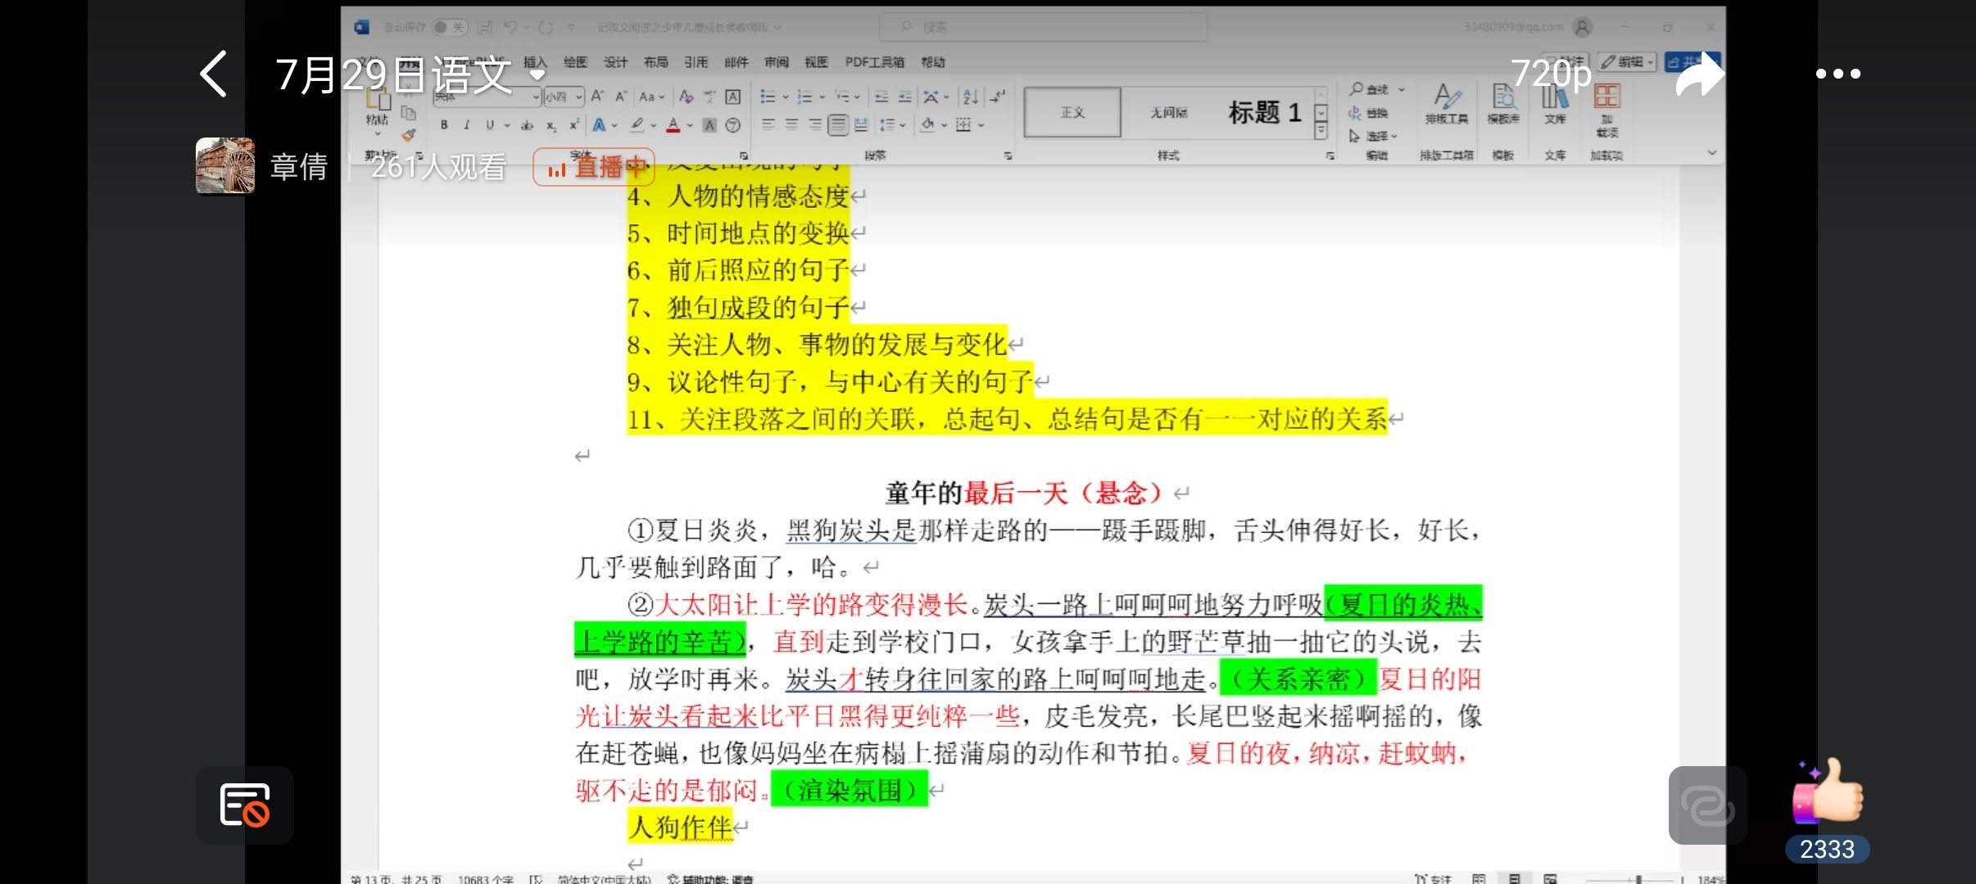The height and width of the screenshot is (884, 1976).
Task: Open the 7月29日语文 title dropdown
Action: coord(537,74)
